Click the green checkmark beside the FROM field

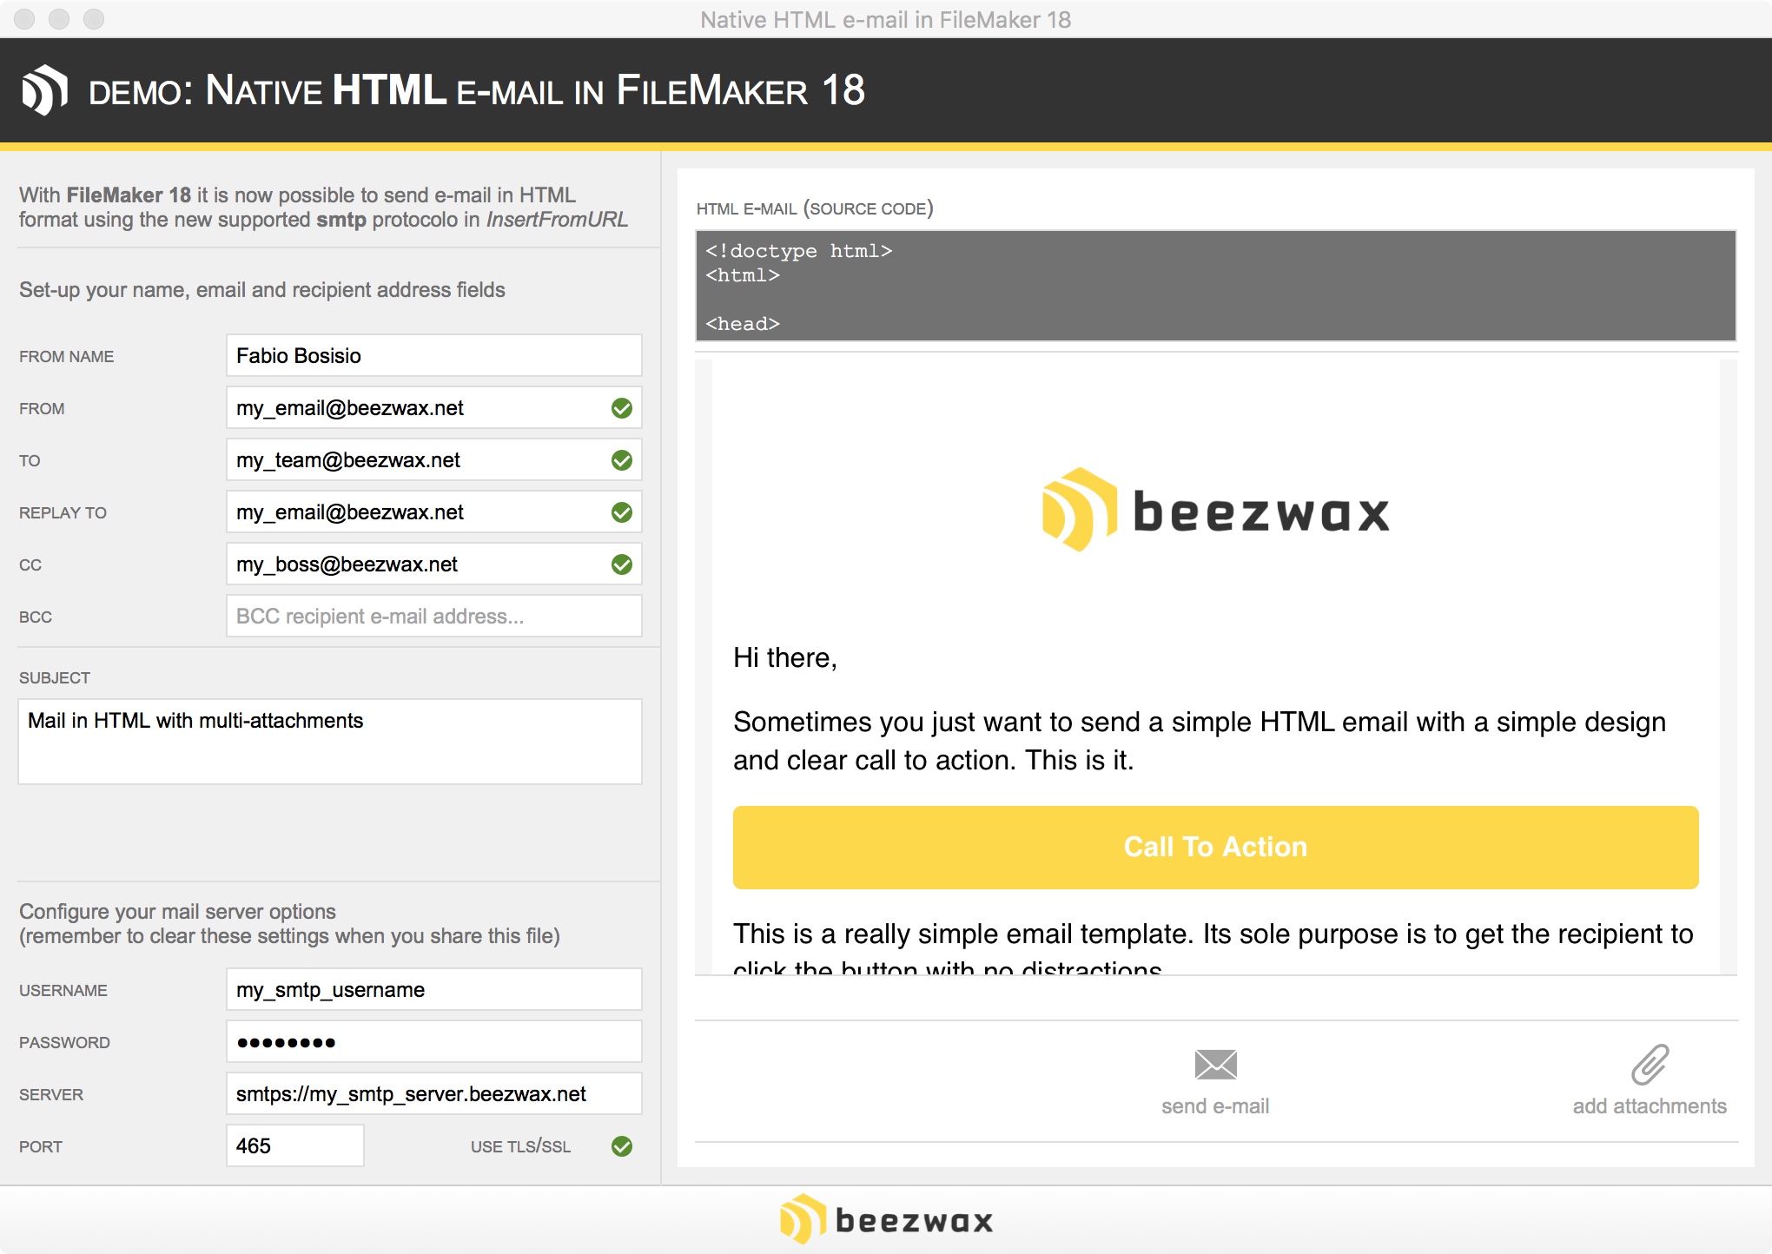(621, 407)
